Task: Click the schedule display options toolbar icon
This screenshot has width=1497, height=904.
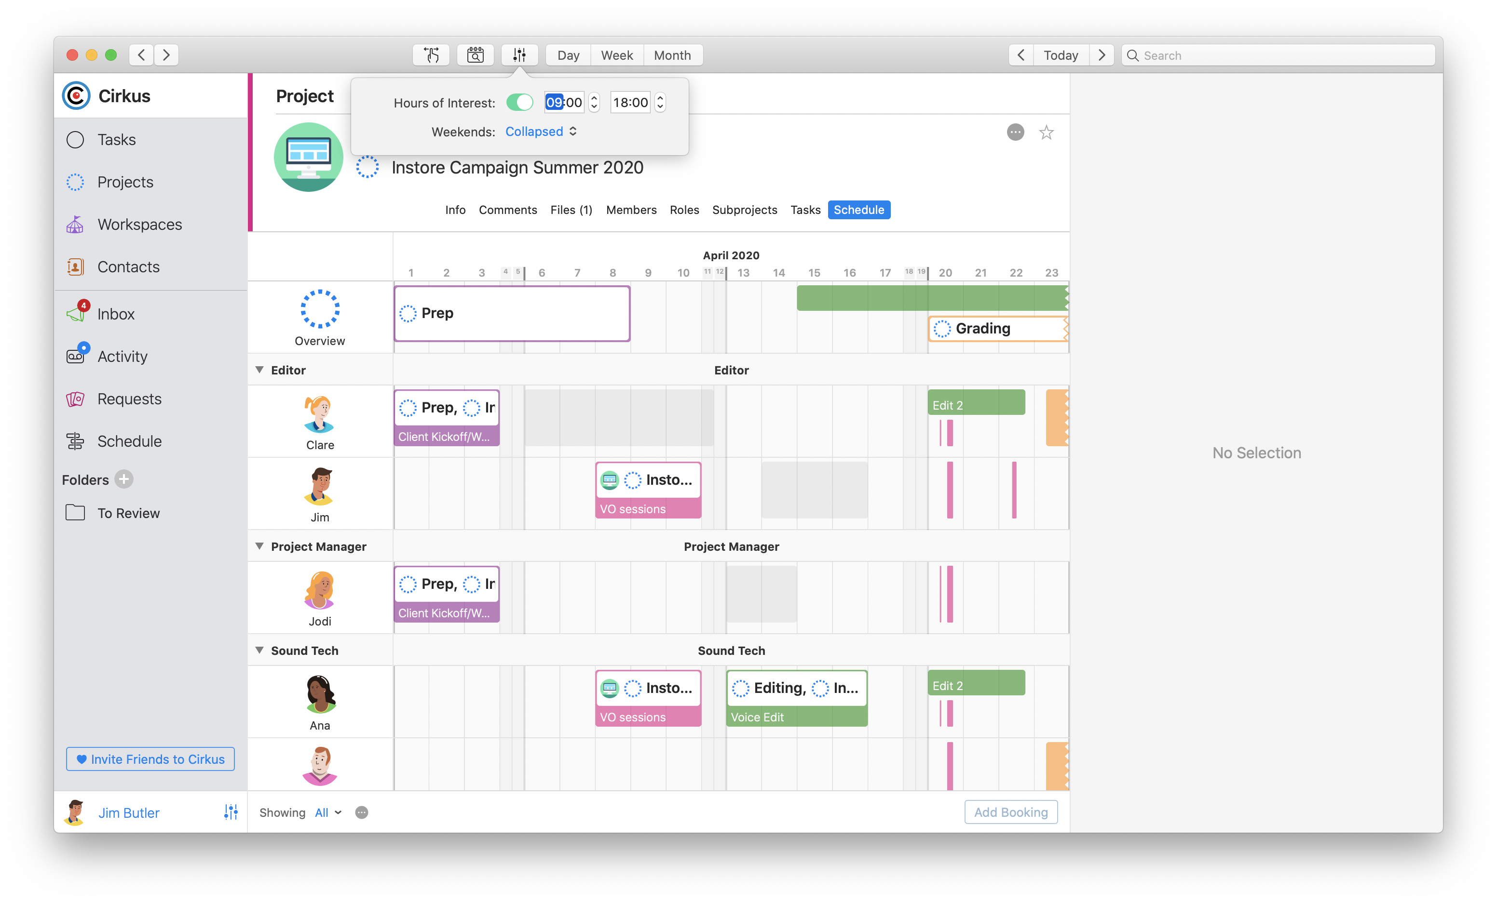Action: [x=519, y=55]
